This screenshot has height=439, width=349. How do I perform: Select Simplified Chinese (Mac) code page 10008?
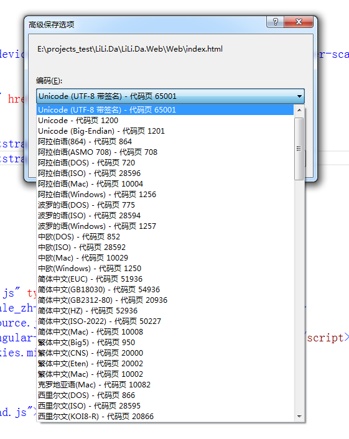click(165, 332)
